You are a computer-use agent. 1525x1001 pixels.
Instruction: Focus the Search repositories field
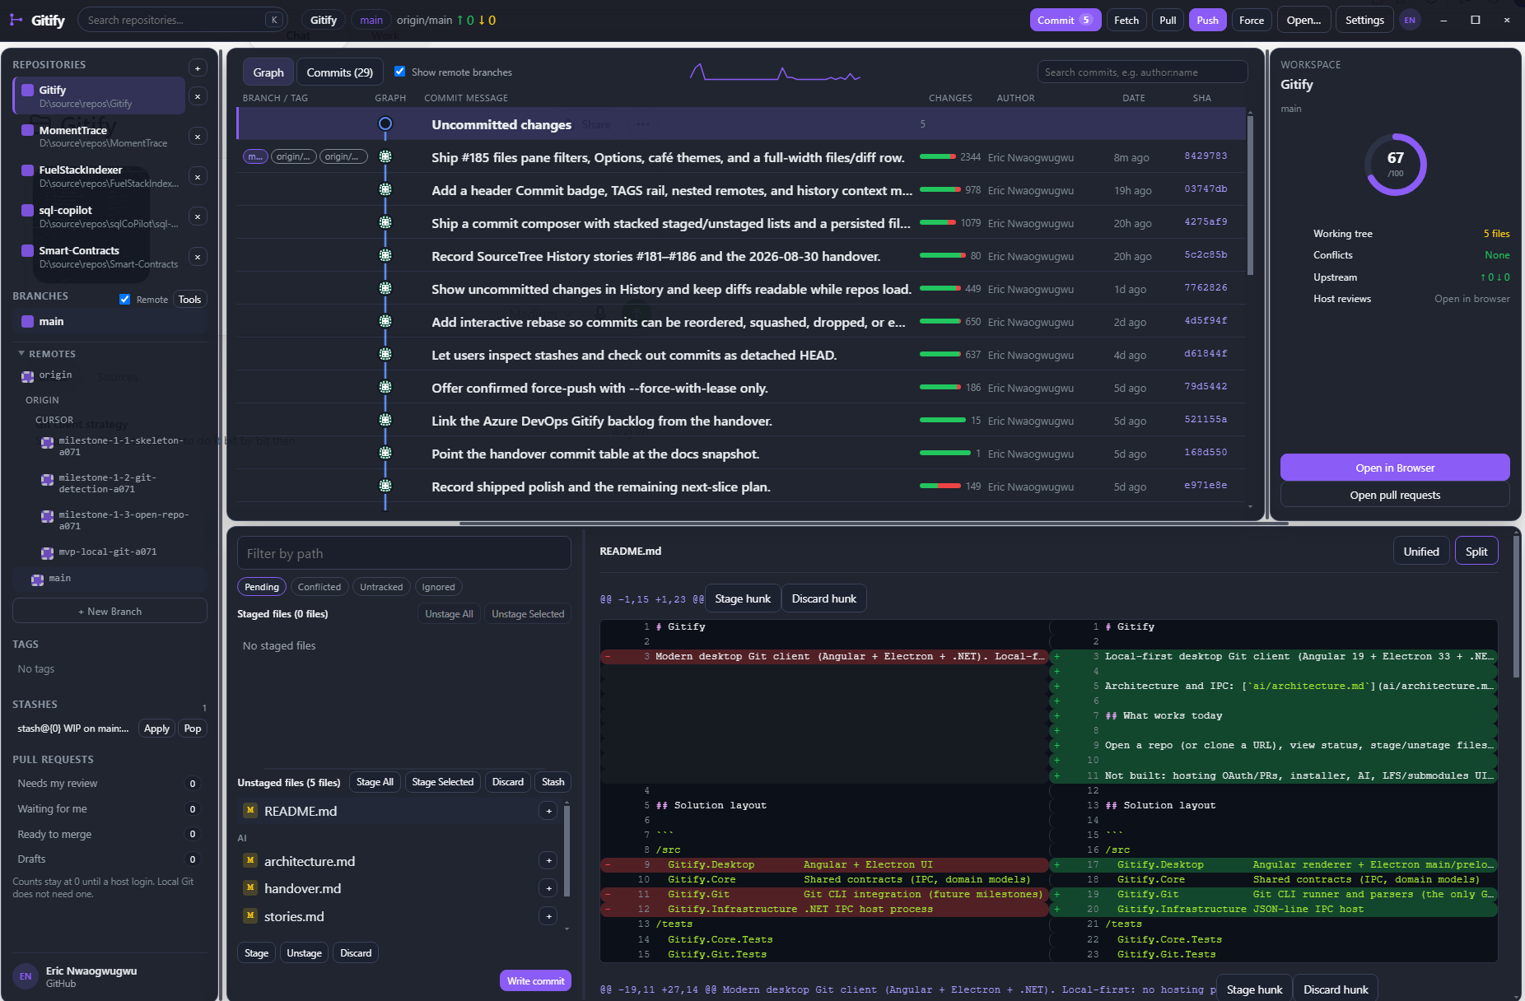coord(181,21)
